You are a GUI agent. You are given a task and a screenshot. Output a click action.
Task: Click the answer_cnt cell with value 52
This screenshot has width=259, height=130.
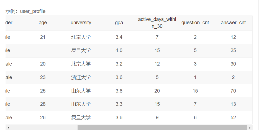(233, 118)
